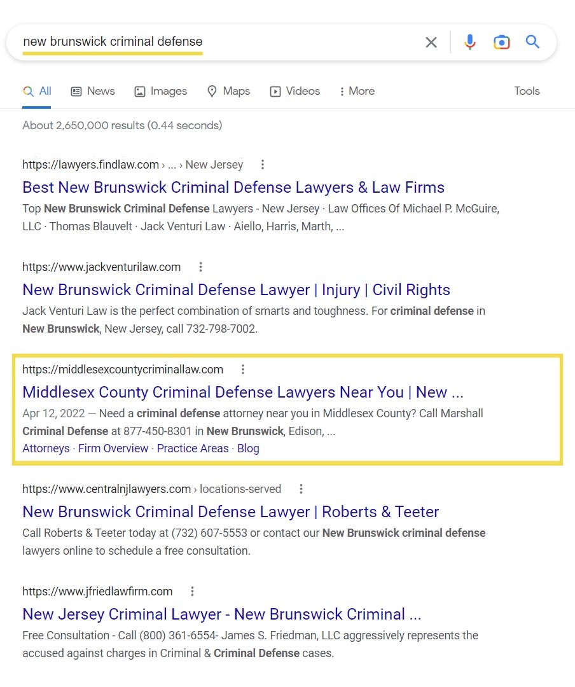Clear the search box with the X icon
Image resolution: width=575 pixels, height=687 pixels.
point(431,43)
